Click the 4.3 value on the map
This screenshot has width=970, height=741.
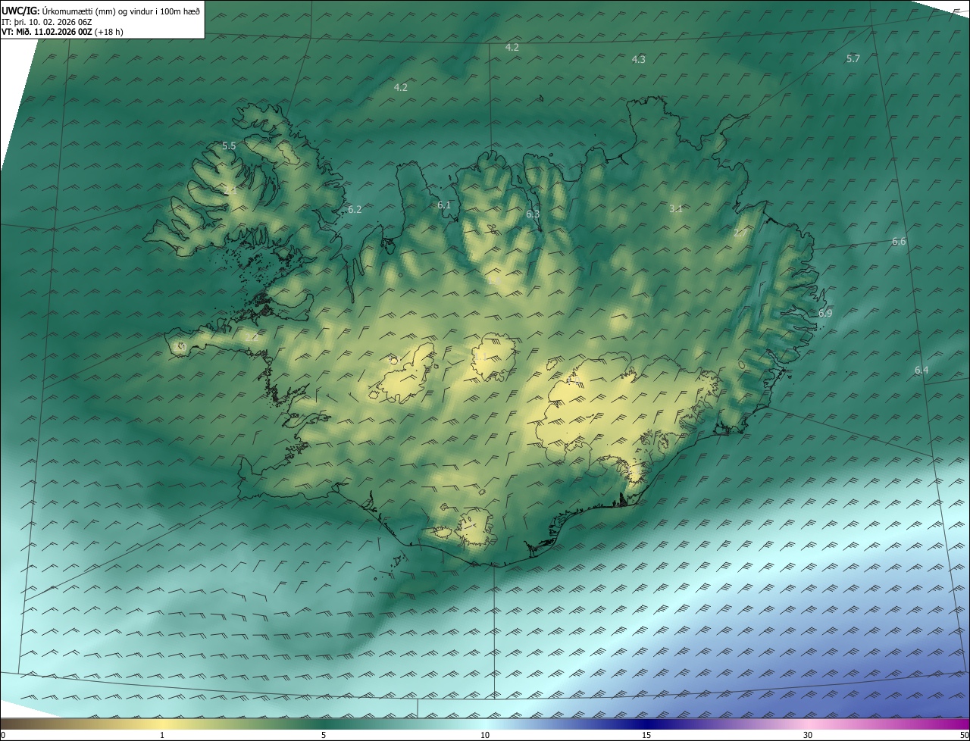click(638, 60)
